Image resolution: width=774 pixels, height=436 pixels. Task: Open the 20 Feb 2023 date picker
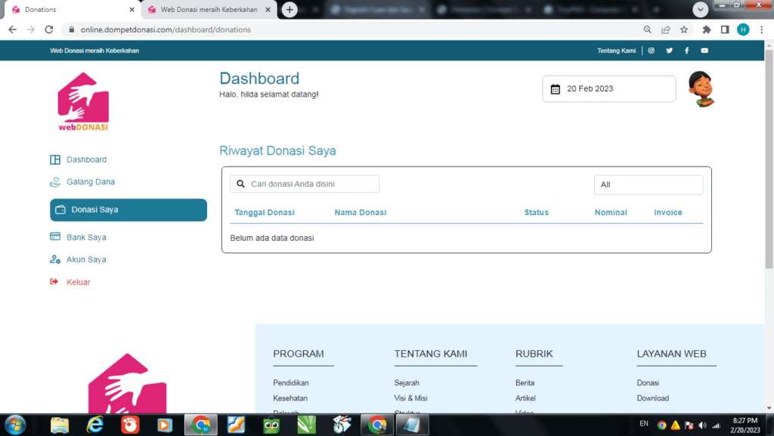click(608, 89)
